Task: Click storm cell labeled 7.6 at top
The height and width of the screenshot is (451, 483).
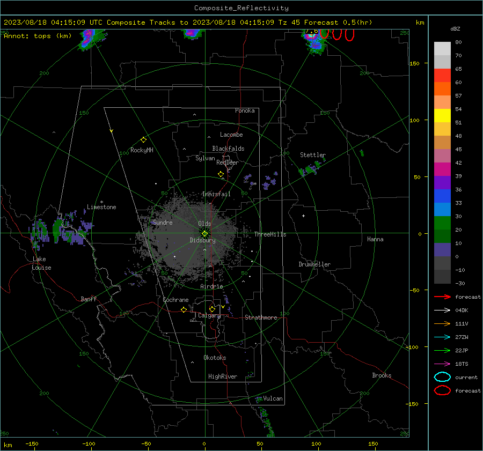Action: tap(314, 41)
